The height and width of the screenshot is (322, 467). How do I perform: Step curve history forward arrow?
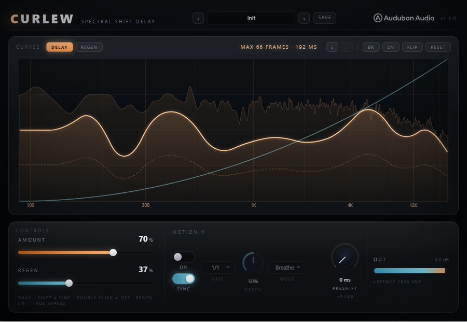[x=347, y=47]
